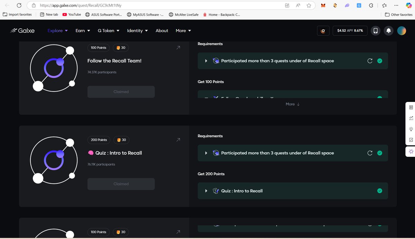
Task: Click the 200 Points badge on Quiz card
Action: pos(99,140)
